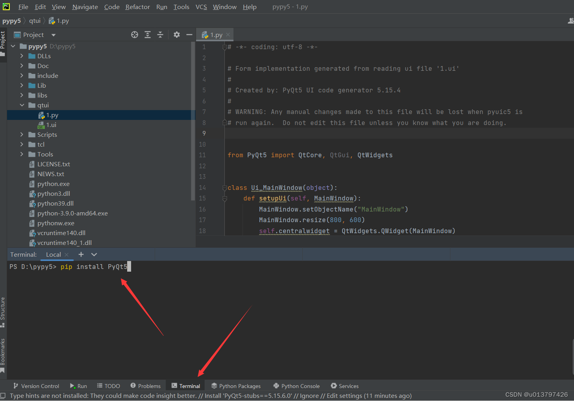Click the qtui breadcrumb
This screenshot has width=574, height=401.
(x=35, y=20)
